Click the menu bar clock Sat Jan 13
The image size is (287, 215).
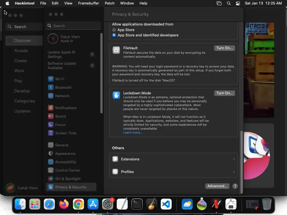(x=263, y=3)
